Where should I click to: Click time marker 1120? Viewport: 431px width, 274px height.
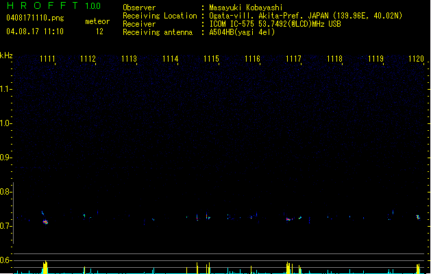(416, 59)
